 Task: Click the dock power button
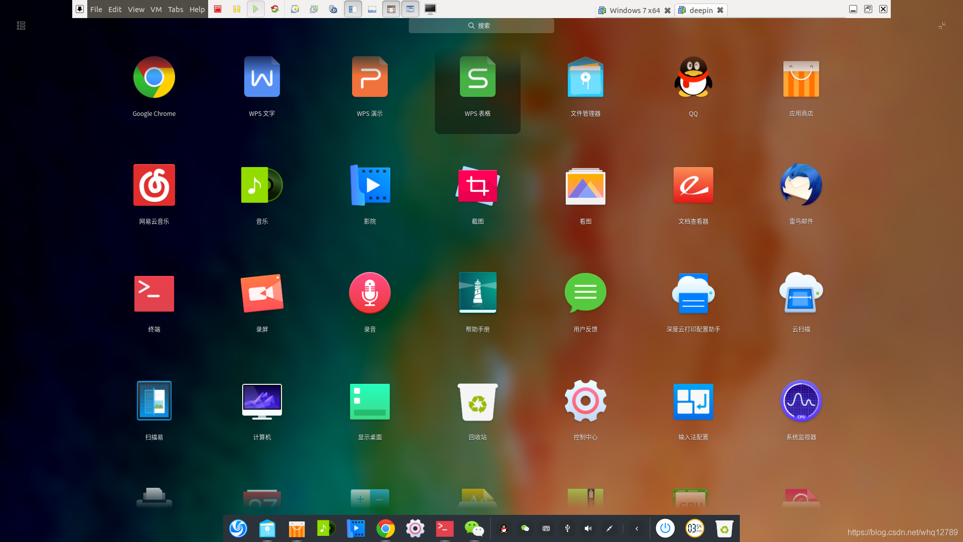(665, 528)
